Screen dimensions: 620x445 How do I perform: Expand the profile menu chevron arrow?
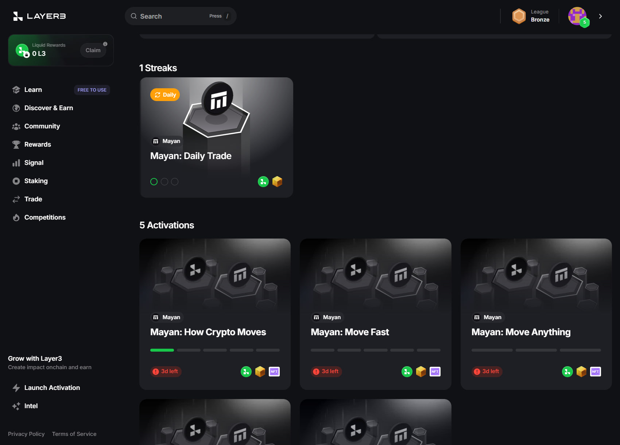(x=600, y=16)
